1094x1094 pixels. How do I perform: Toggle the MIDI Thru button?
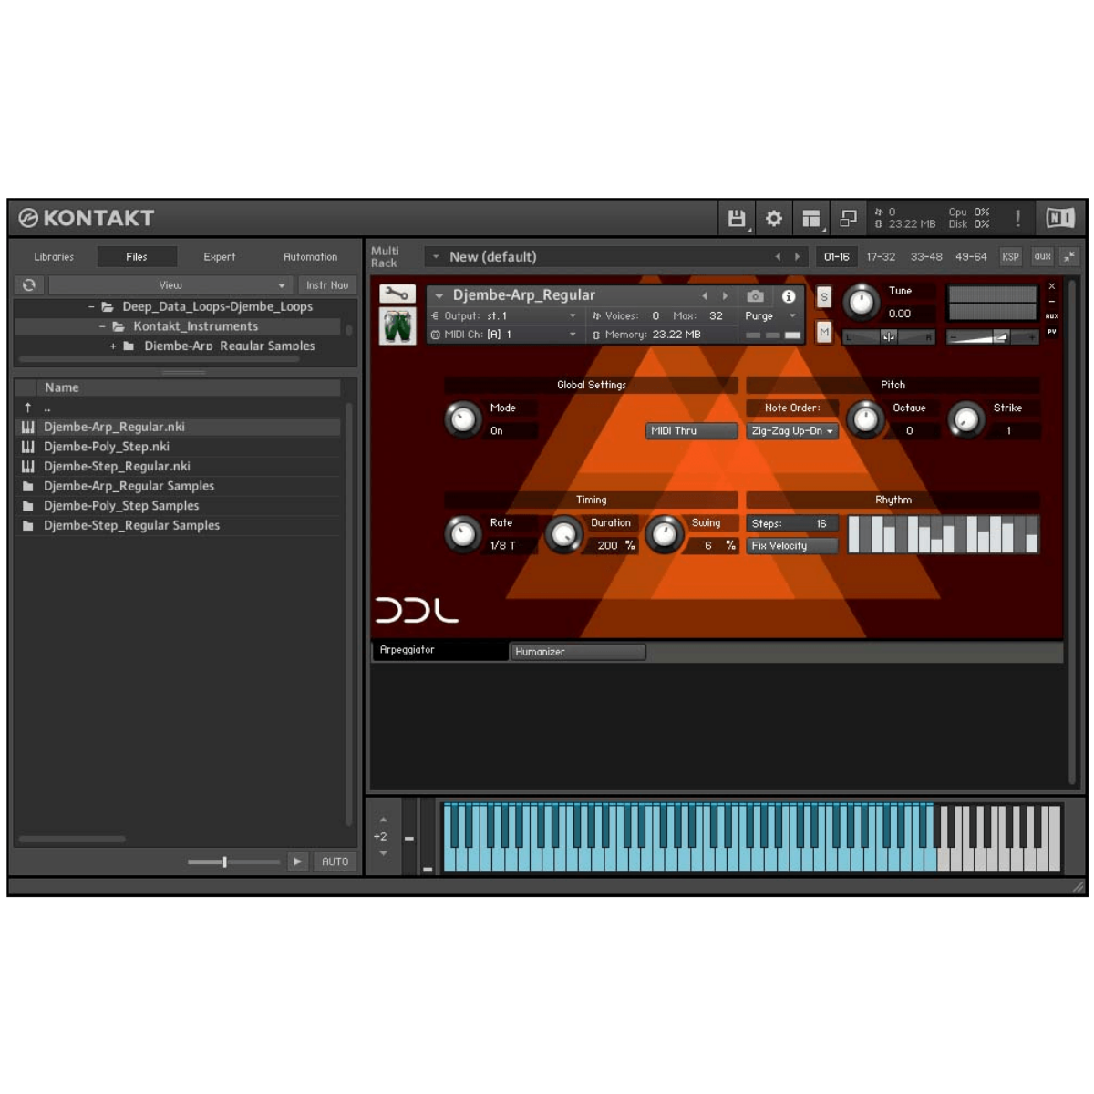[x=692, y=431]
